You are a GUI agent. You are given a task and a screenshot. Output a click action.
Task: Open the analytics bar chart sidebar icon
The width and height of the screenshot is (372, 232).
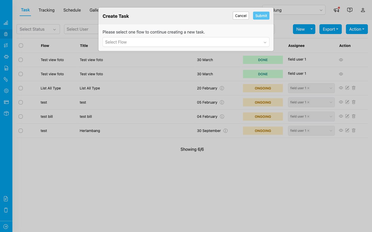tap(6, 23)
